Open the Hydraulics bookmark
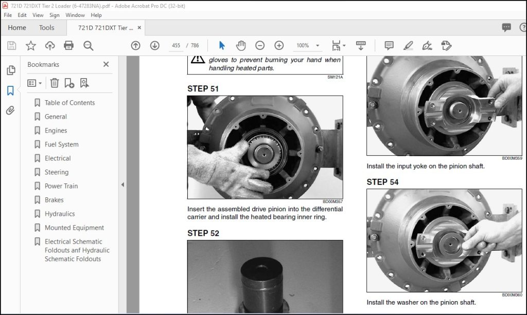Screen dimensions: 527x315 click(x=60, y=214)
